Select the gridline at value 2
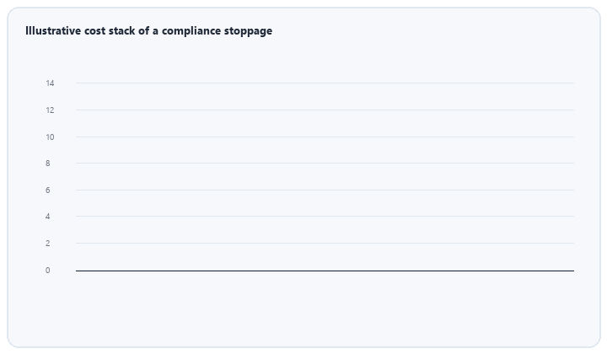The width and height of the screenshot is (607, 354). [325, 243]
